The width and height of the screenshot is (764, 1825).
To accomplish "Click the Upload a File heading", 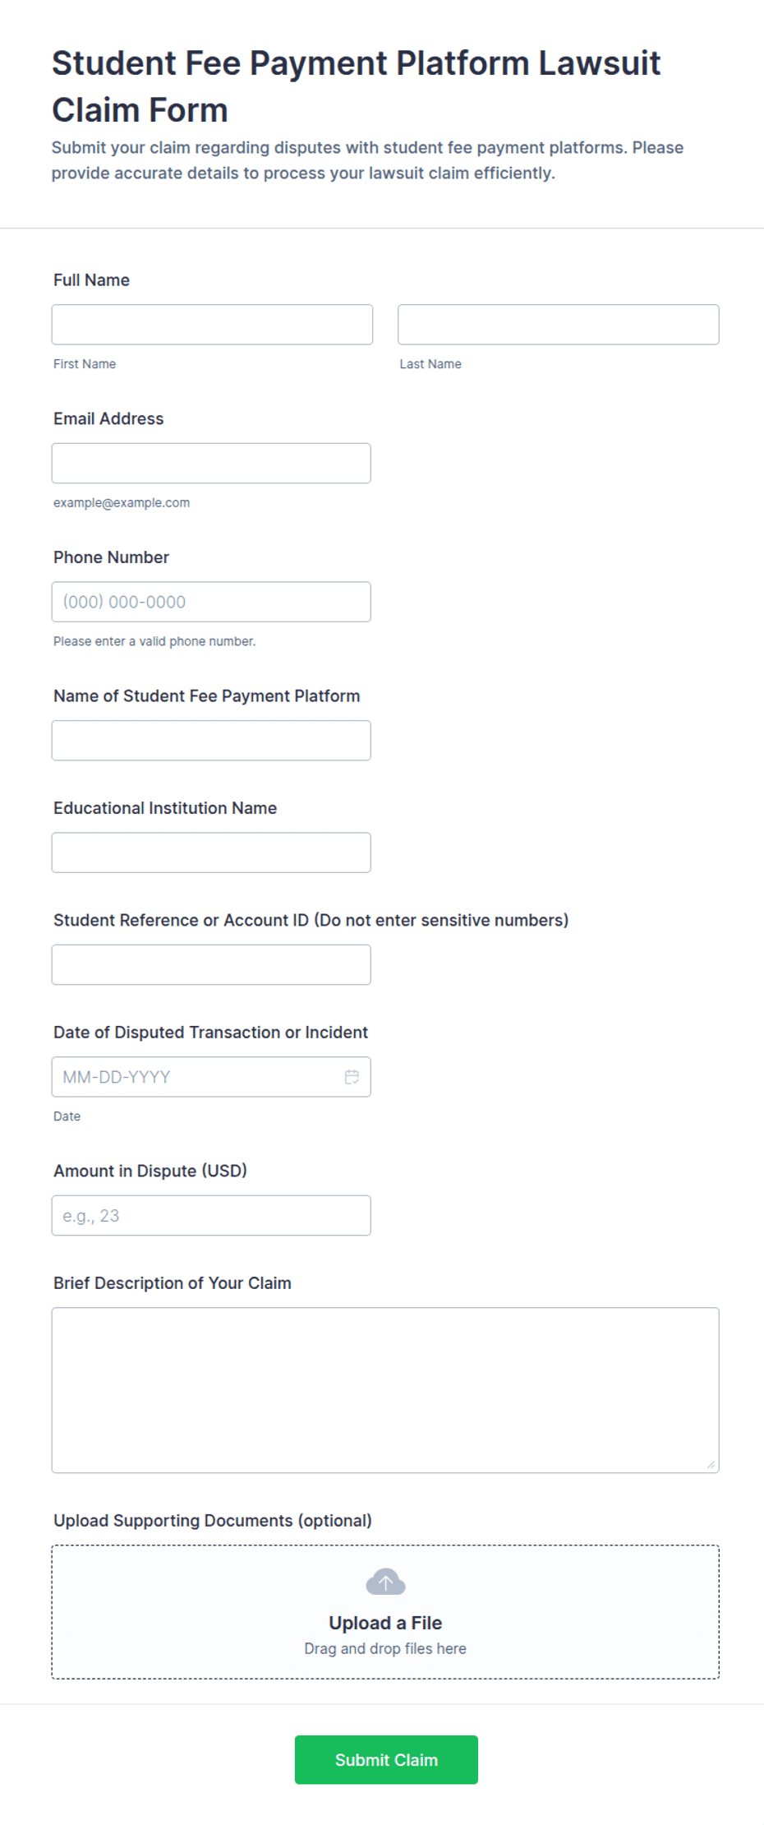I will 385,1623.
